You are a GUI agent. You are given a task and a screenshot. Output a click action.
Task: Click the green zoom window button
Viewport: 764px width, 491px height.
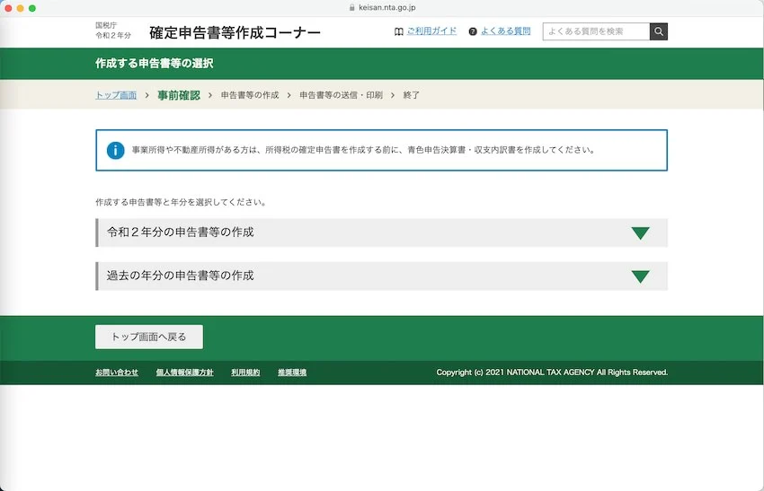pos(32,8)
